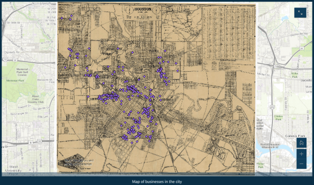Click the Clinton Park label
Viewport: 314px width, 185px height.
(279, 118)
